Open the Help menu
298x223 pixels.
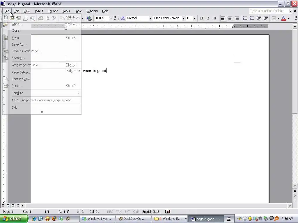[x=105, y=11]
